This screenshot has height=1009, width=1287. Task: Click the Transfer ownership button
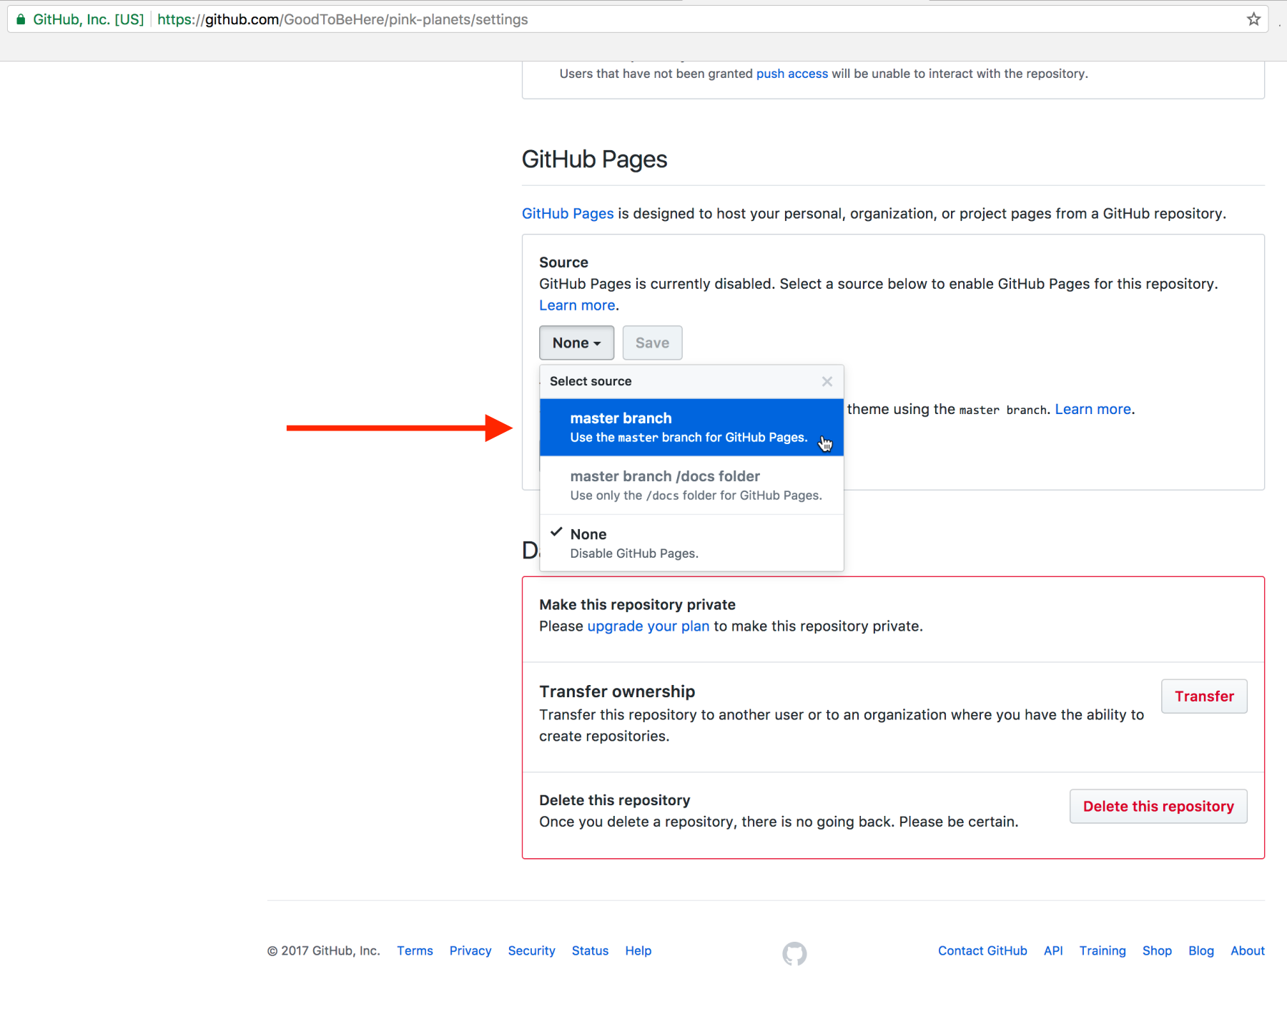(x=1204, y=697)
